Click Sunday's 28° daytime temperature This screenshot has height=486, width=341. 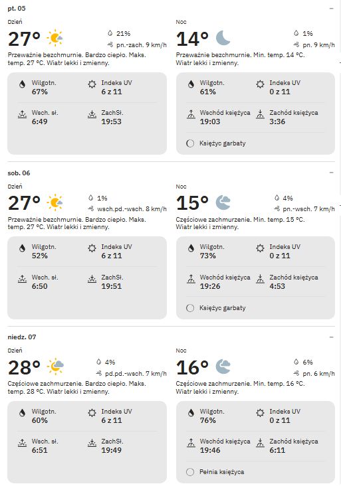point(24,368)
